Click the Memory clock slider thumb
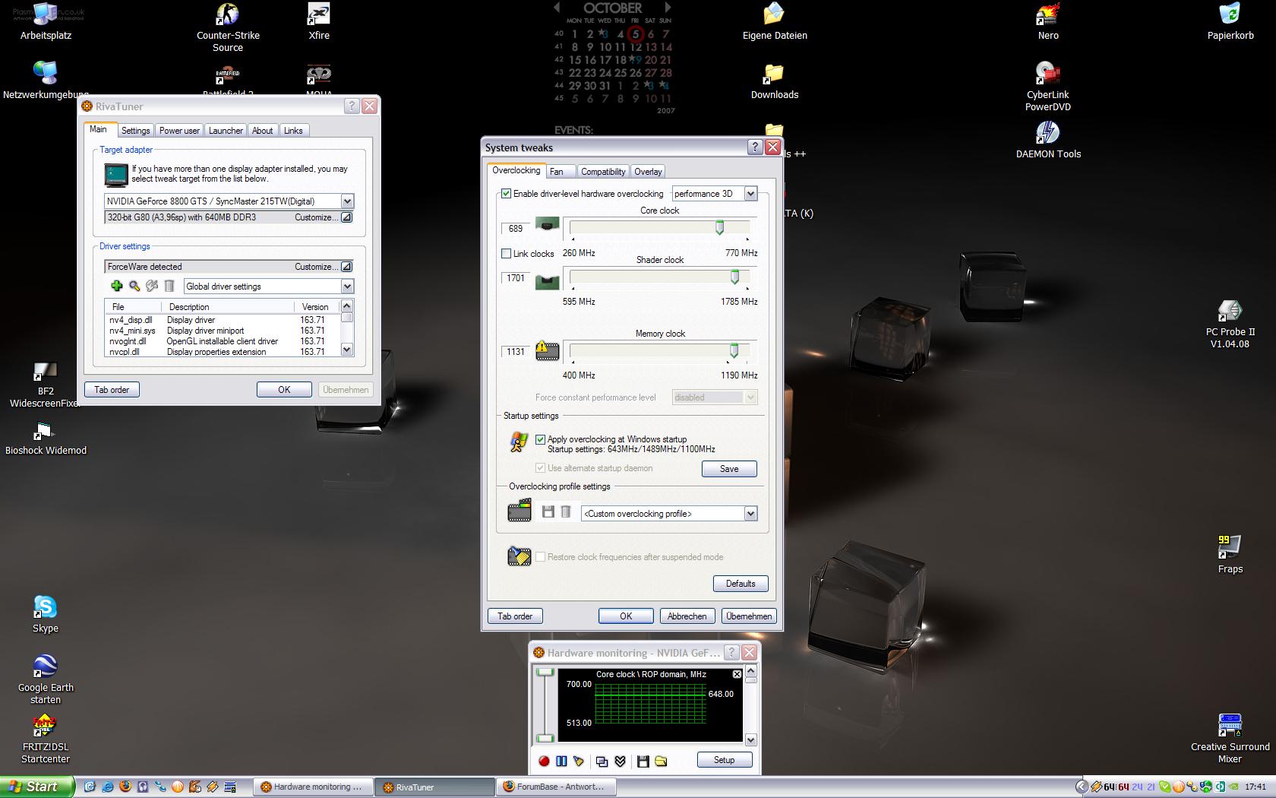 point(734,350)
